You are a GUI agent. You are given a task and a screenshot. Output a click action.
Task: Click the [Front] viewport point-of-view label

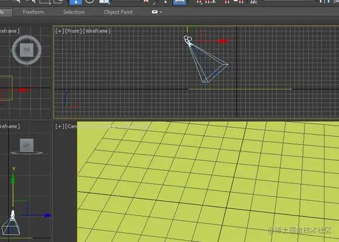73,31
